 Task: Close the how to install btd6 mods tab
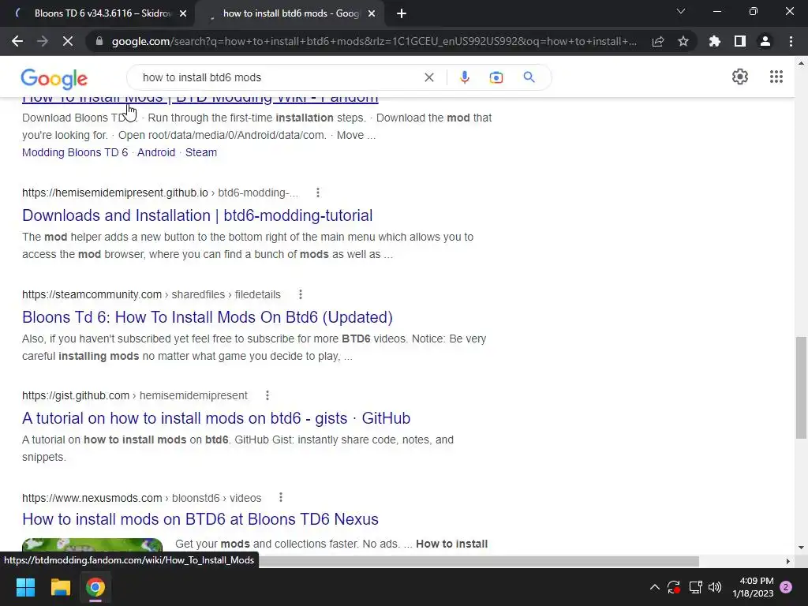372,13
